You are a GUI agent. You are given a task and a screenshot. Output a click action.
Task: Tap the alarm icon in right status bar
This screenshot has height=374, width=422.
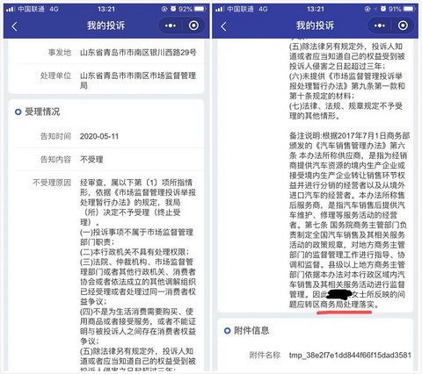coord(383,9)
